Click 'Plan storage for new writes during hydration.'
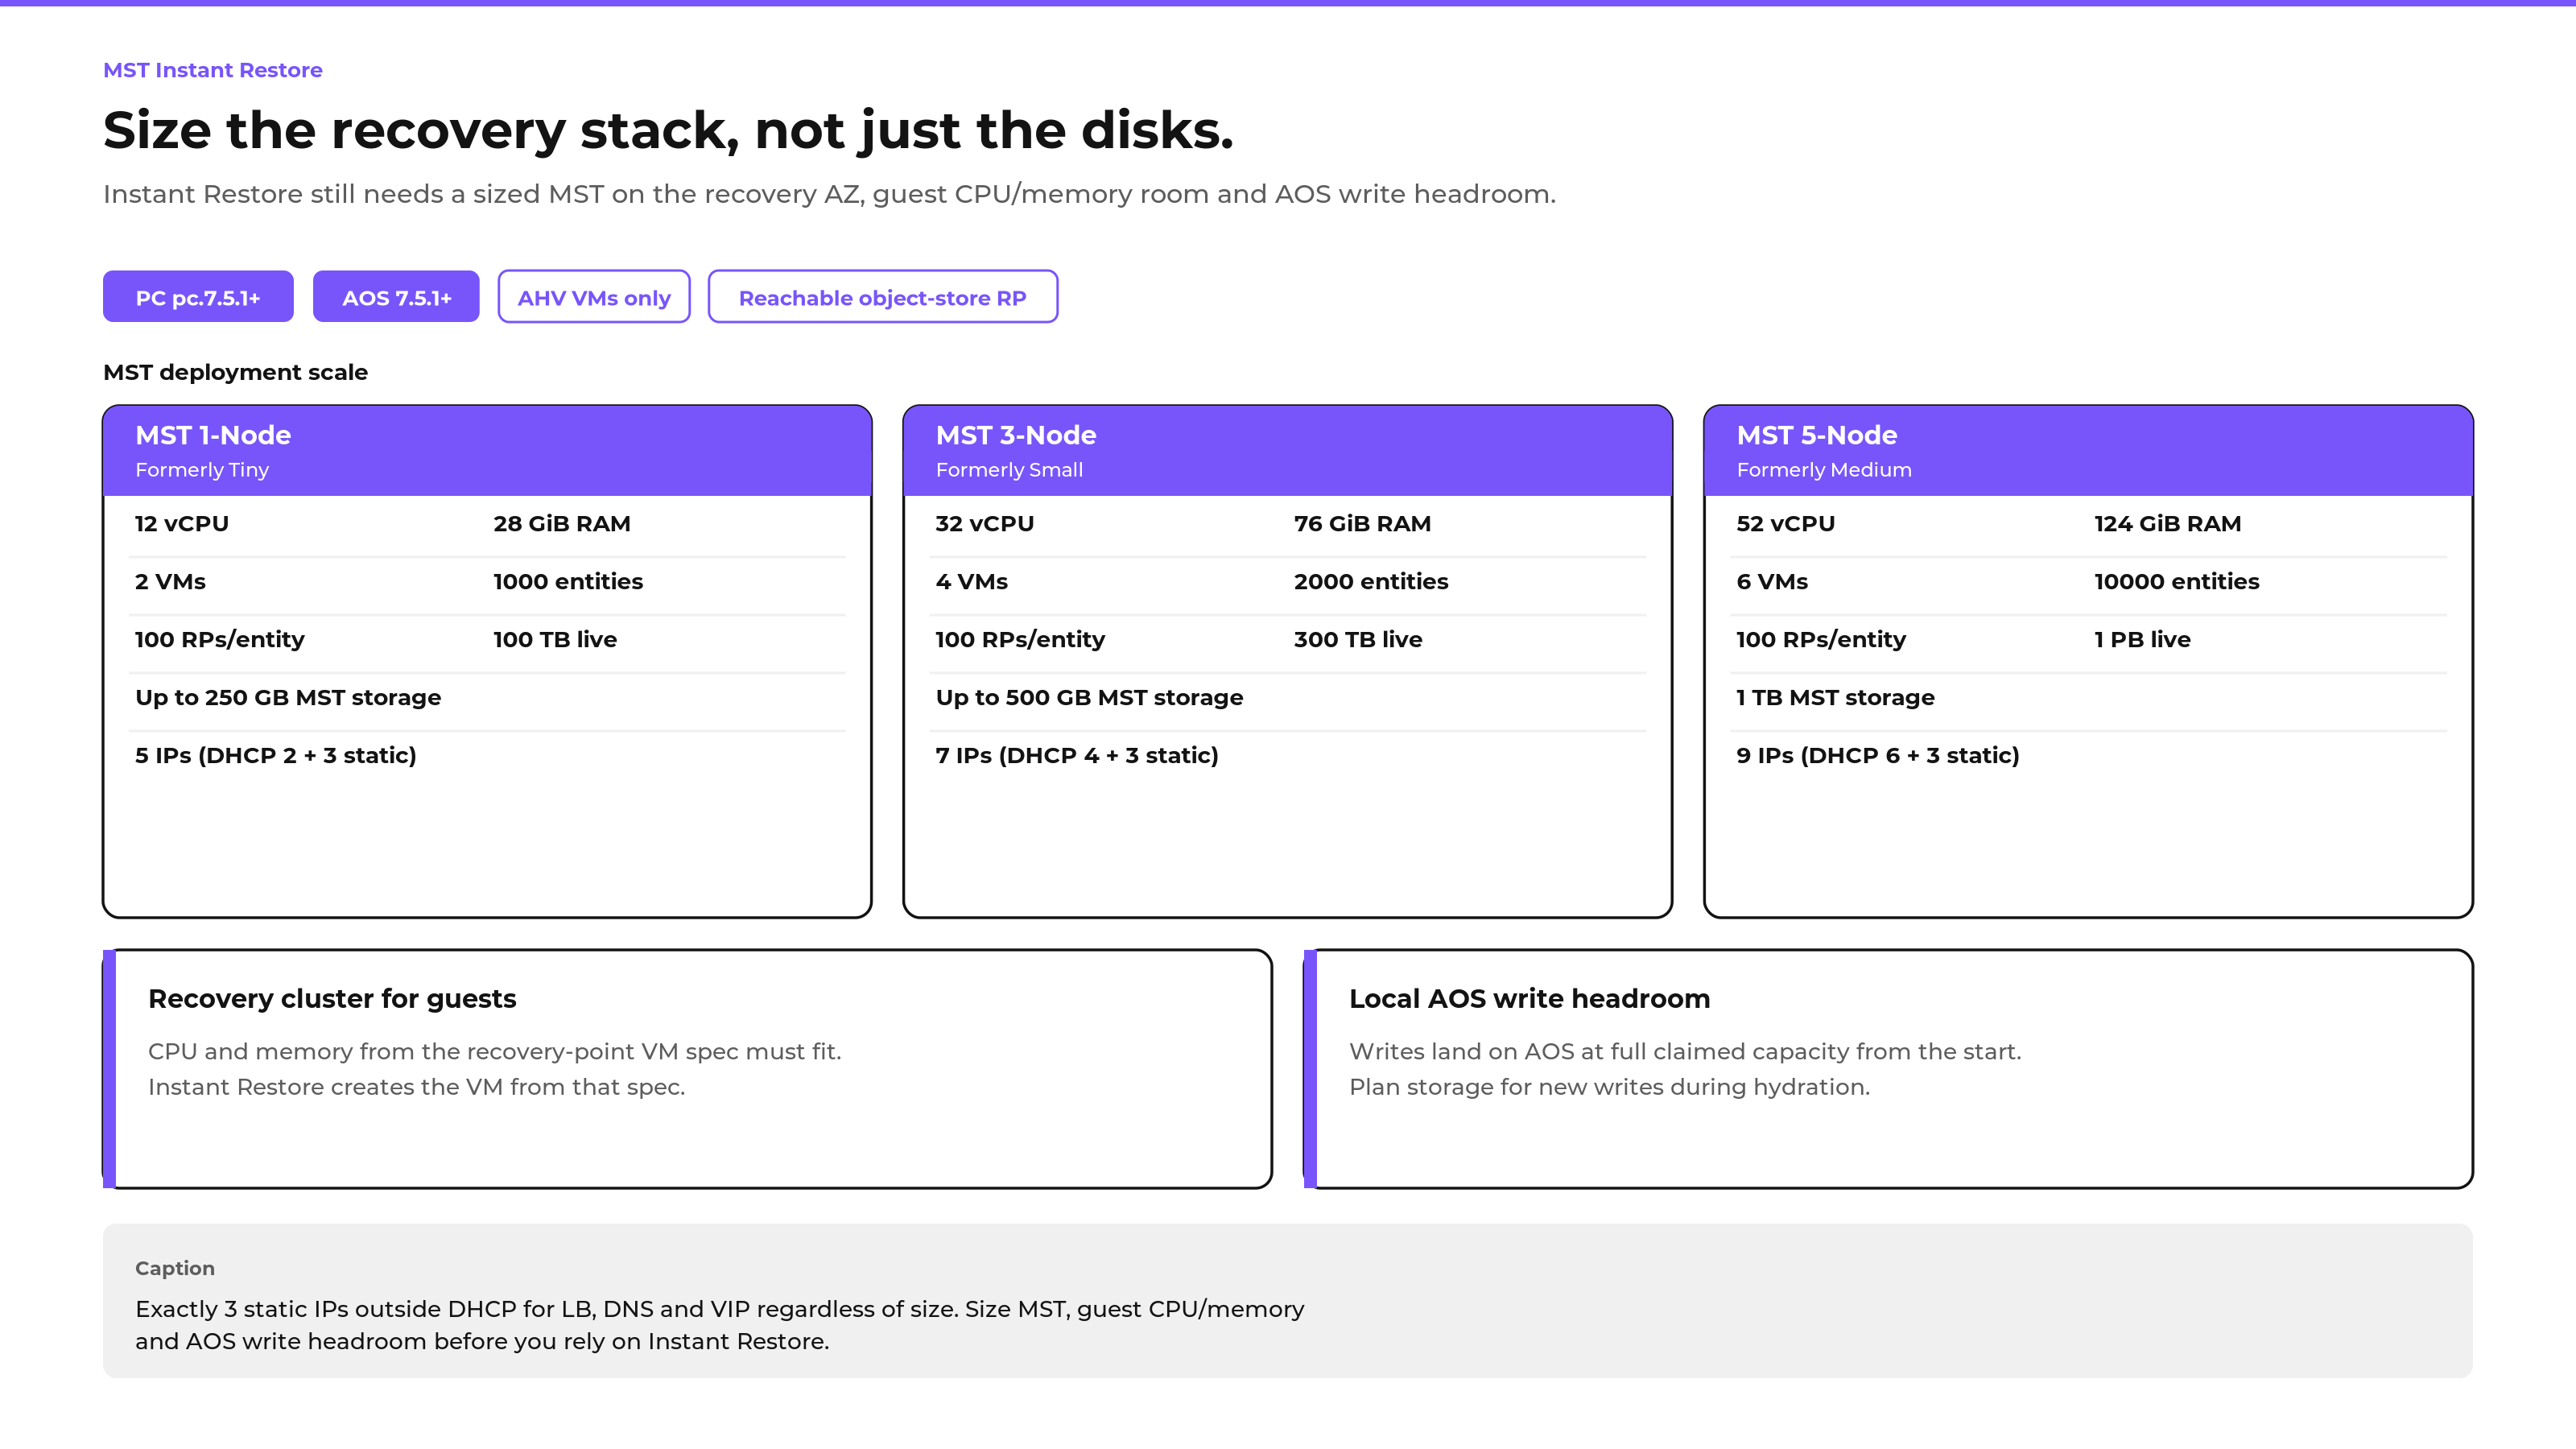Image resolution: width=2576 pixels, height=1449 pixels. [x=1610, y=1087]
